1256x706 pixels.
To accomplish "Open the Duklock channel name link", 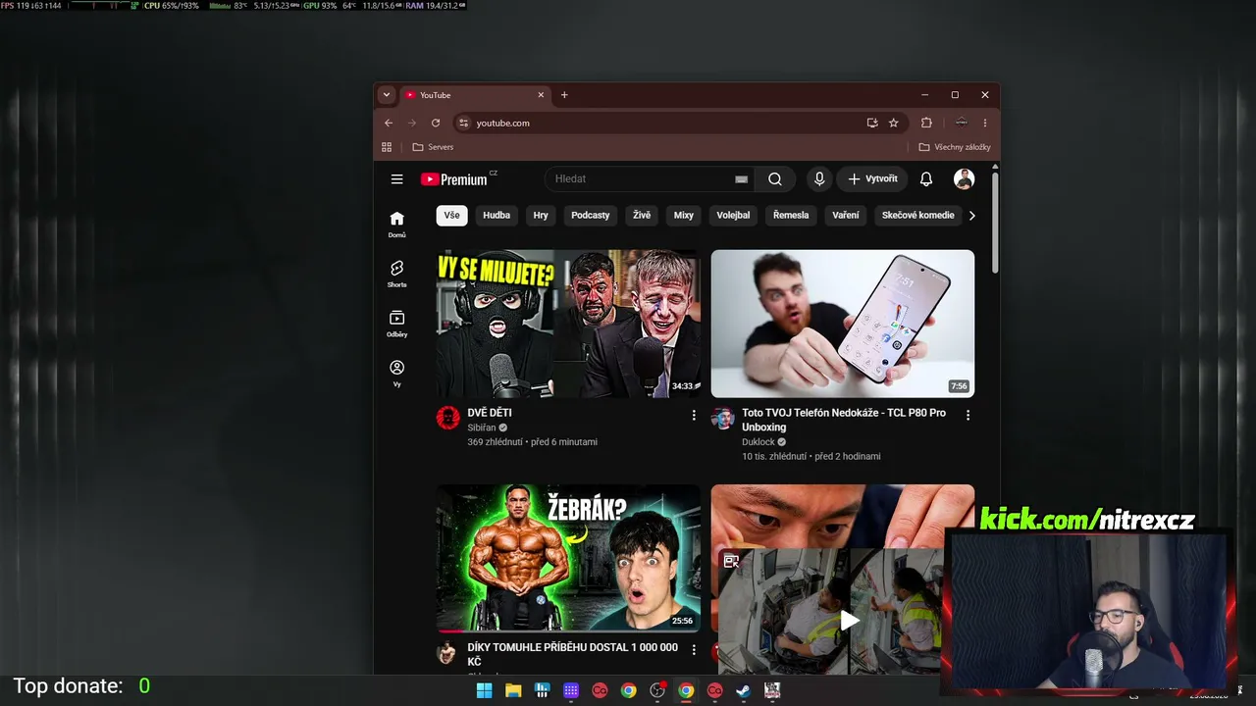I will coord(759,442).
